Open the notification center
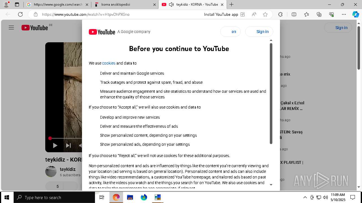The height and width of the screenshot is (203, 362). [x=353, y=197]
